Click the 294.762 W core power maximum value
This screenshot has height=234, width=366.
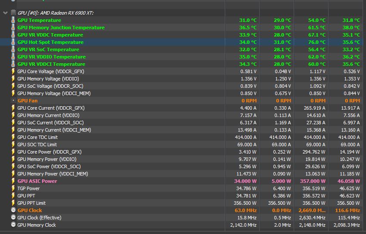313,152
